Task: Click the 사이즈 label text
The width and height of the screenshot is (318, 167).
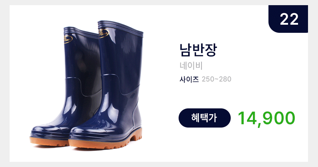Action: point(189,79)
